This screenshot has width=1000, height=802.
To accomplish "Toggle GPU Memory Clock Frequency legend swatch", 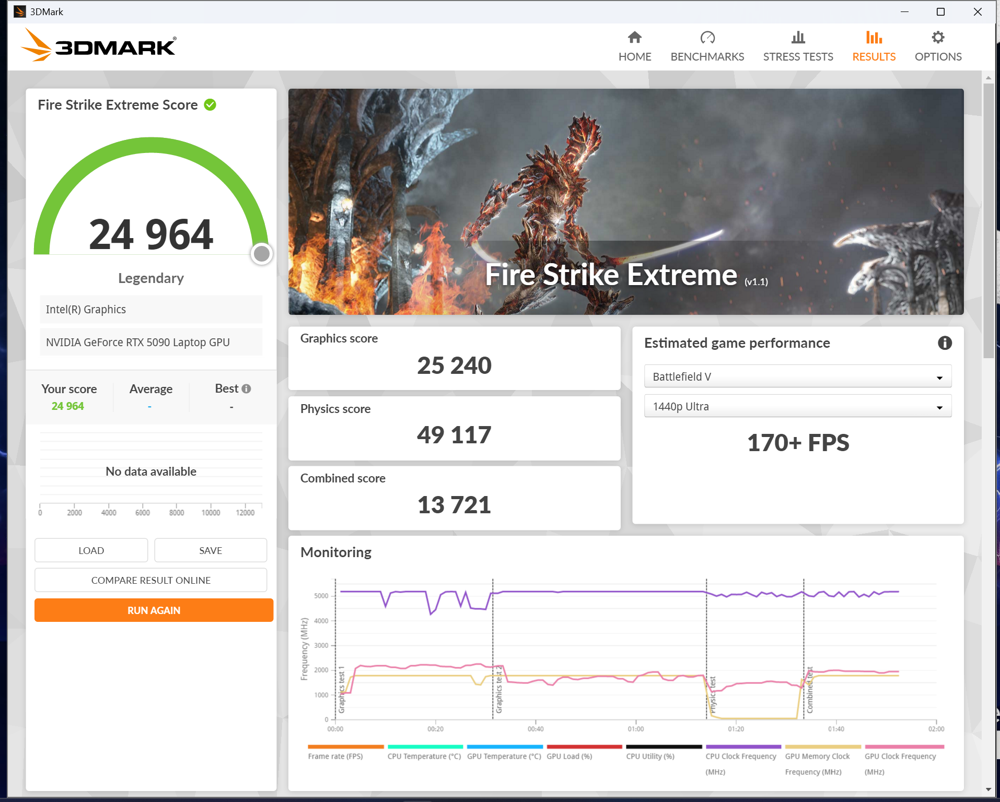I will coord(823,747).
